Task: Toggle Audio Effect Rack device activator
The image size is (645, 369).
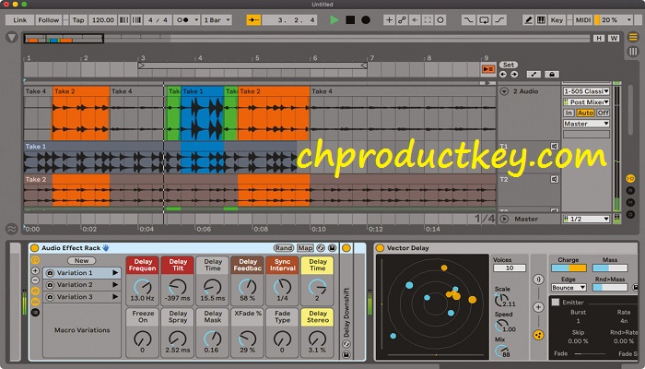Action: [x=35, y=248]
